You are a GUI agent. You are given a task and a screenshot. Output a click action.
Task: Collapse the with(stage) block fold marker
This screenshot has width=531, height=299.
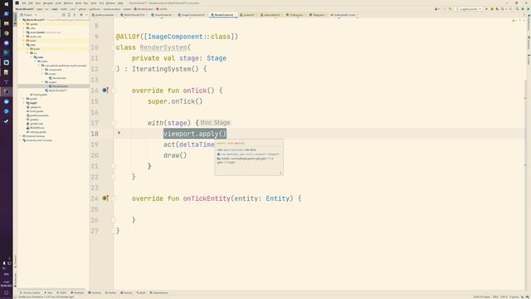(x=114, y=123)
